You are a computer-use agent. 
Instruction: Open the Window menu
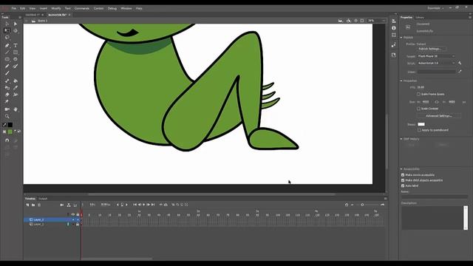click(x=126, y=8)
